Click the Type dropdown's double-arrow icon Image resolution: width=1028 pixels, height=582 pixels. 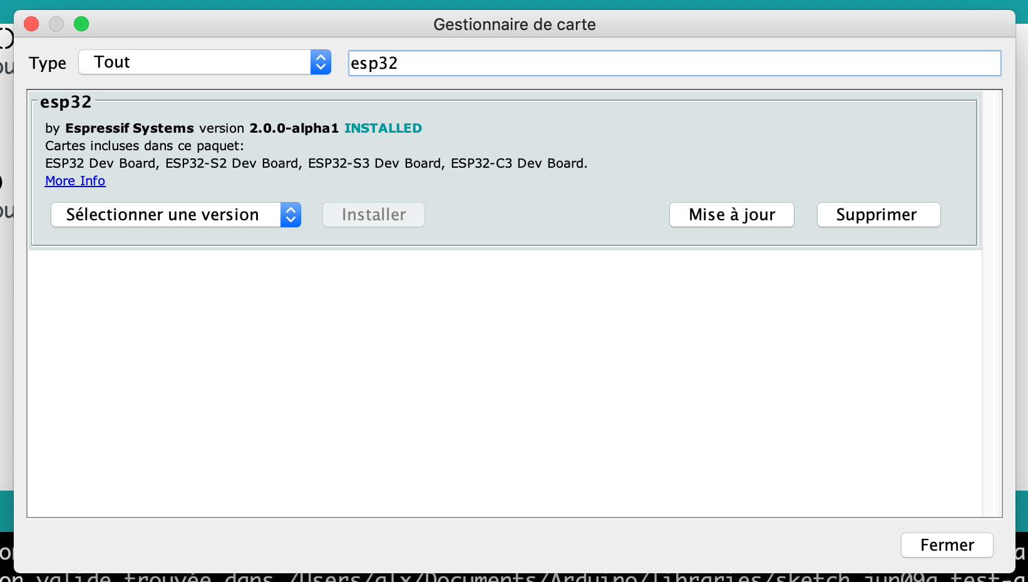(x=320, y=62)
